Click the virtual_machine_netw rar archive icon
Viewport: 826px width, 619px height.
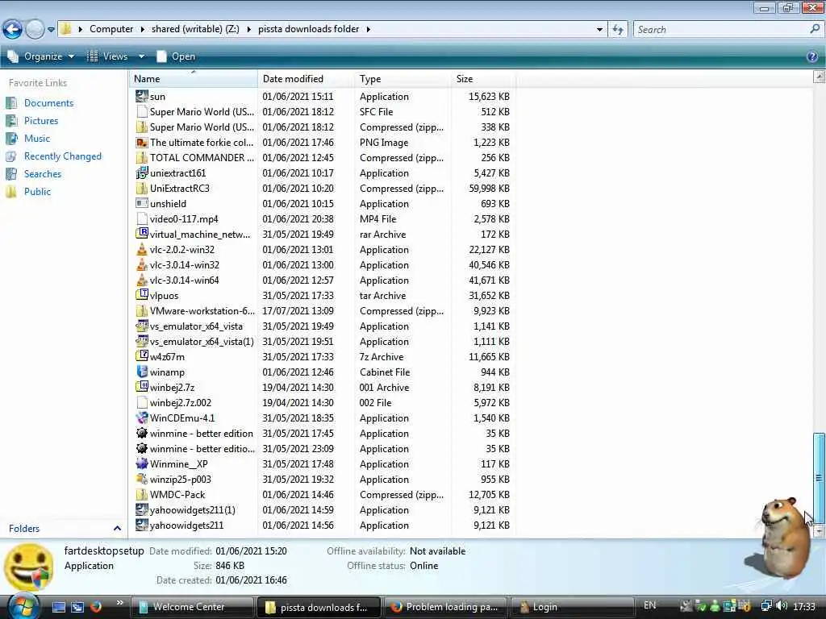142,234
